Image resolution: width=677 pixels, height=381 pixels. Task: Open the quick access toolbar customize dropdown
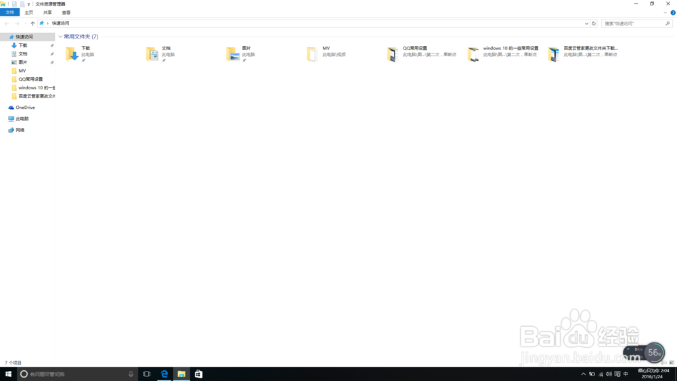tap(28, 4)
